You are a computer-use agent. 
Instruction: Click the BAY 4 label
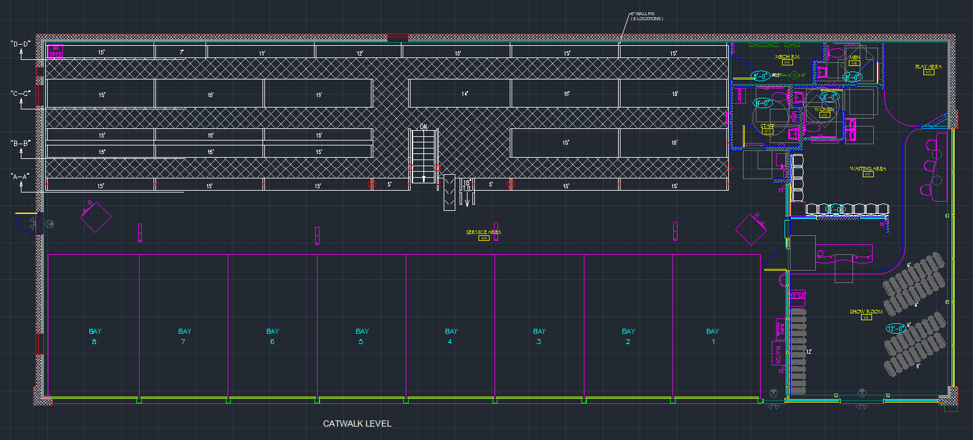(451, 336)
